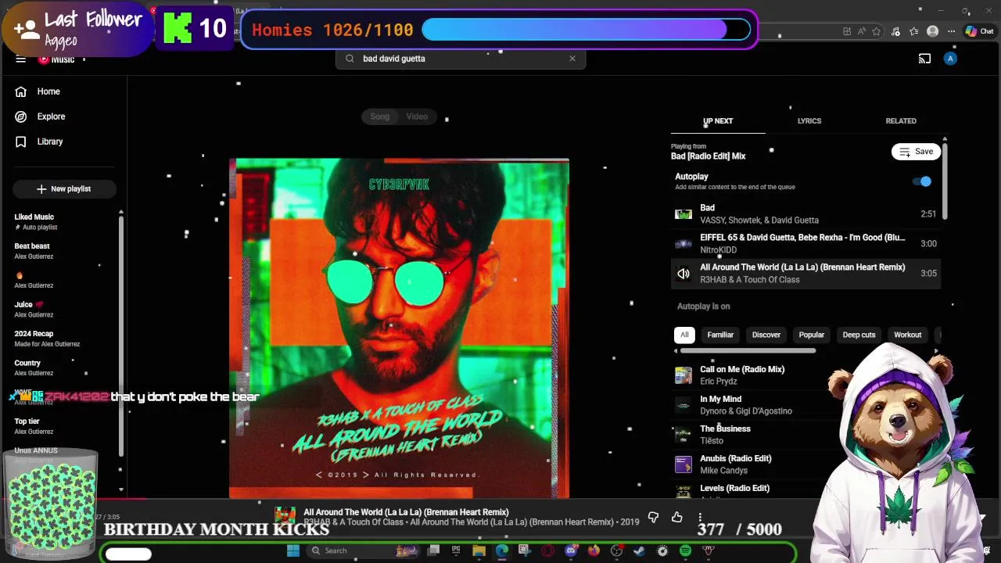Click the speaker icon on now-playing queue row

point(683,274)
